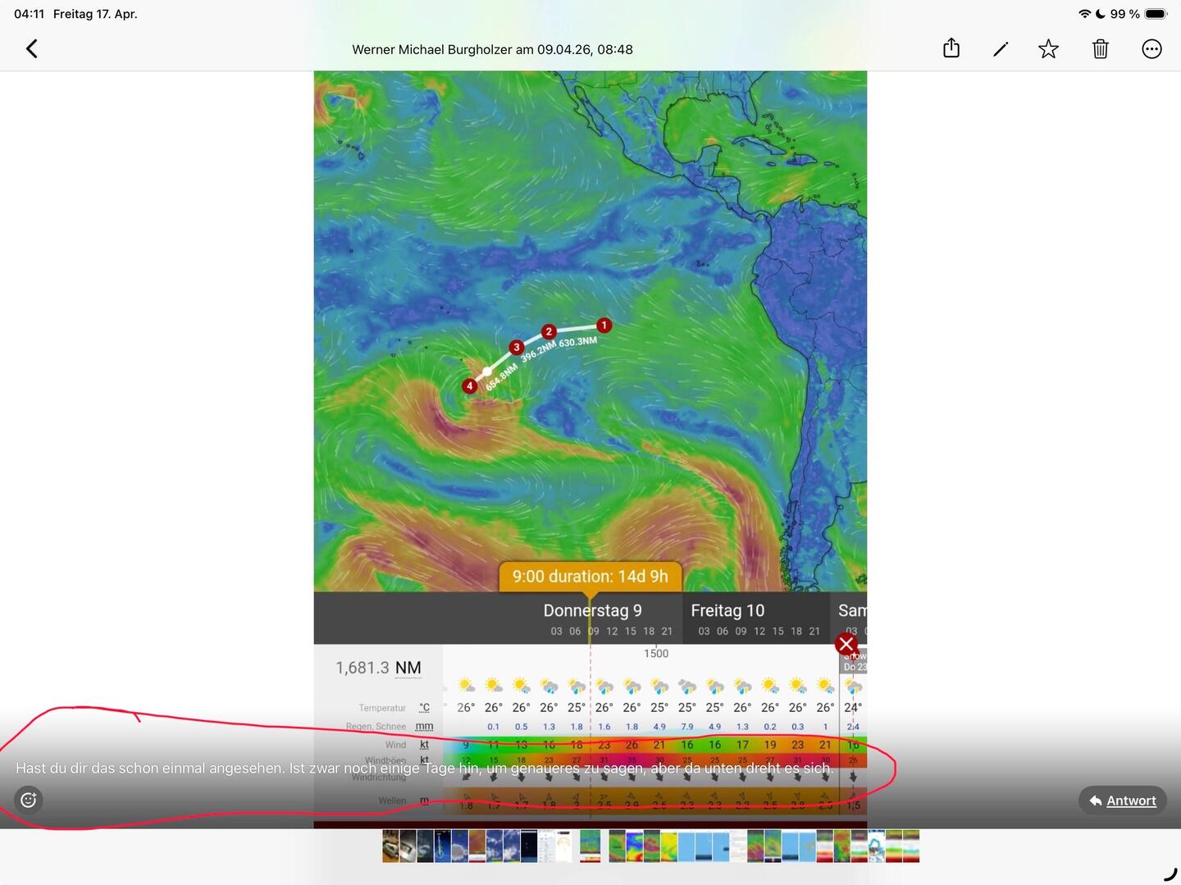The image size is (1181, 885).
Task: Close forecast panel with red X
Action: pyautogui.click(x=846, y=645)
